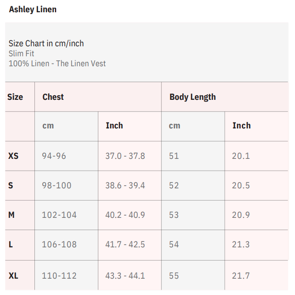The height and width of the screenshot is (295, 295).
Task: Click the 20.9 body length inch cell
Action: pyautogui.click(x=241, y=215)
